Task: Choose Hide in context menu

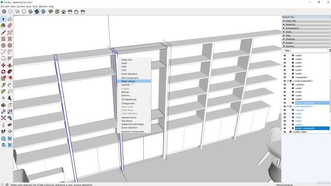Action: point(134,67)
